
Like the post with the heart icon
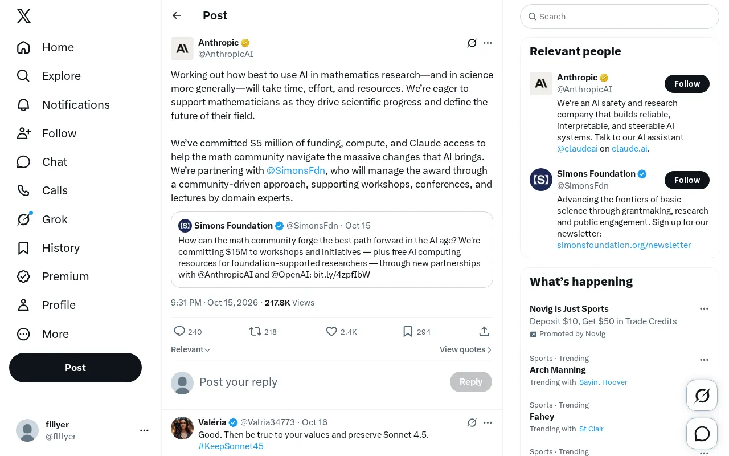point(331,331)
